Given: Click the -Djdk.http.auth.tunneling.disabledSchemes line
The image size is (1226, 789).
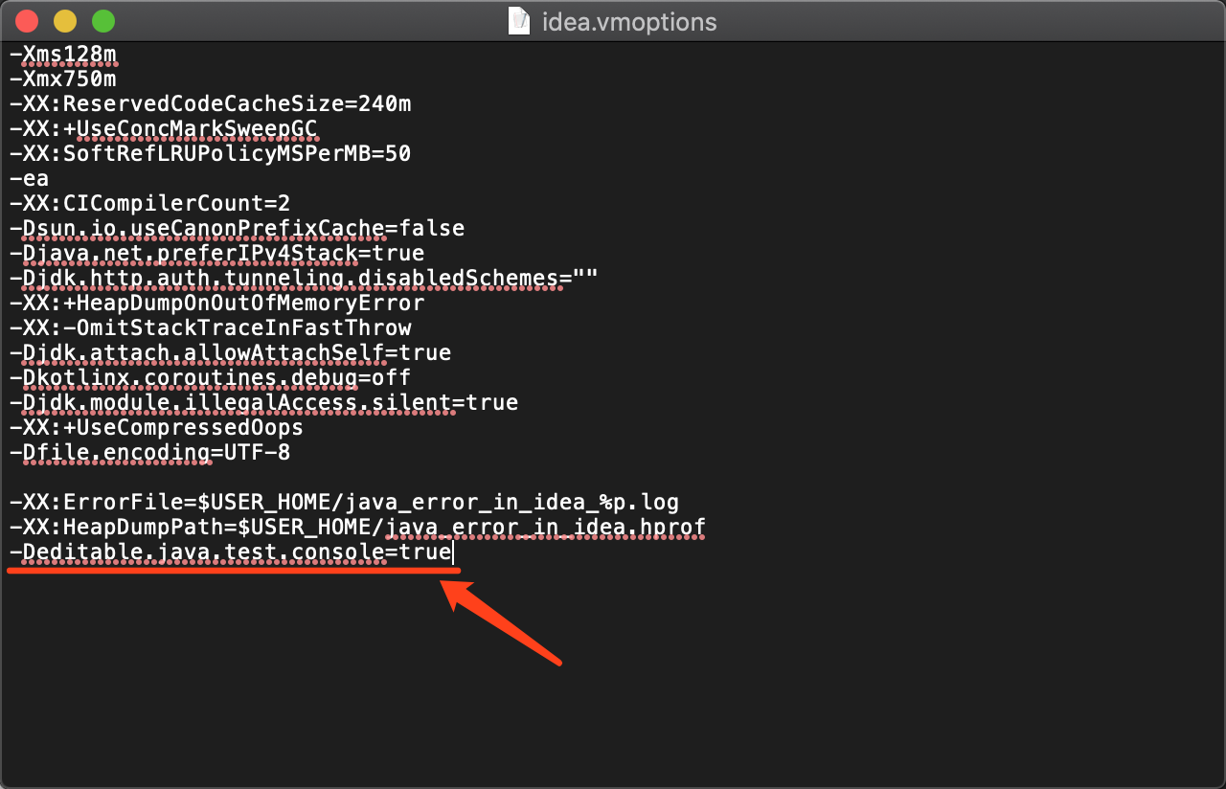Looking at the screenshot, I should point(305,278).
